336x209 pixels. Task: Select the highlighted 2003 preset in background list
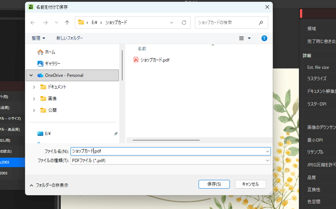tap(12, 162)
